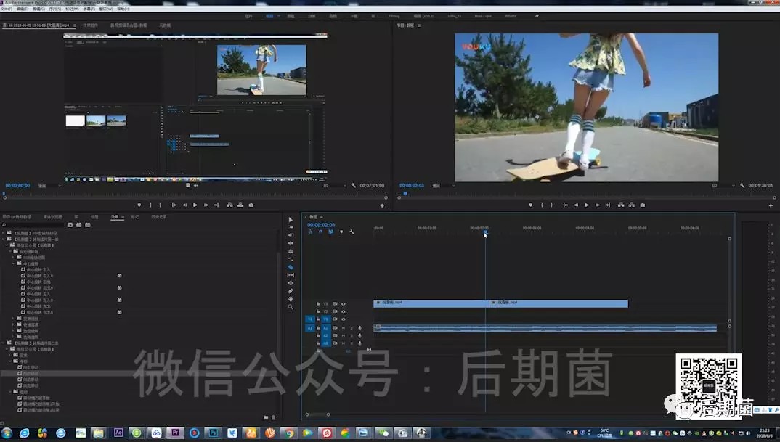Expand the 快速摇镜 effects folder

pyautogui.click(x=13, y=324)
